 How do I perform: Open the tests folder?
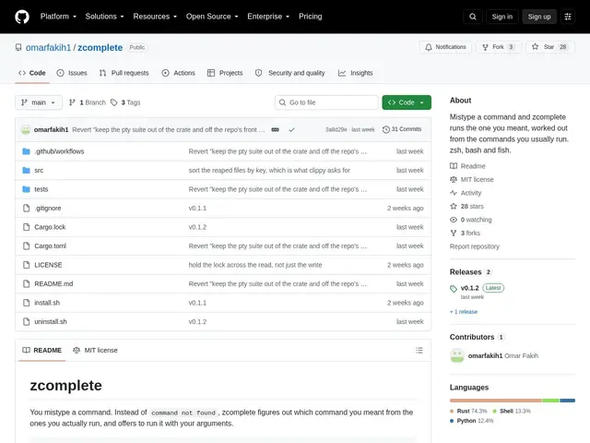coord(41,189)
